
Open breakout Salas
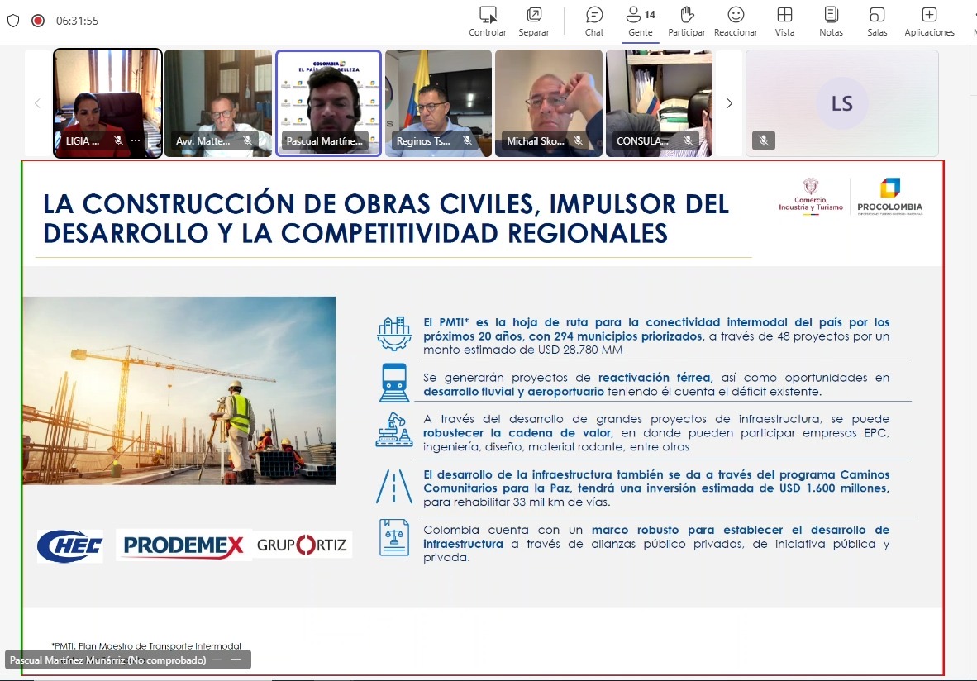pos(877,21)
